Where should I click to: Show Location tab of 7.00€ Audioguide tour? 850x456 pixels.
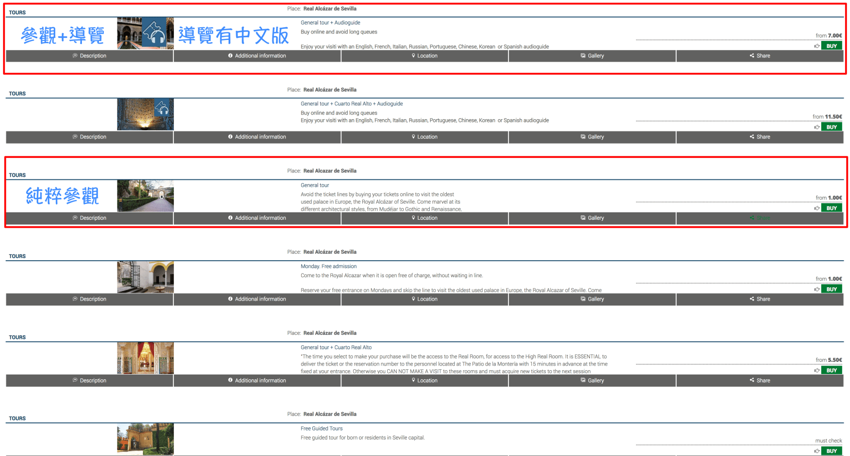424,56
